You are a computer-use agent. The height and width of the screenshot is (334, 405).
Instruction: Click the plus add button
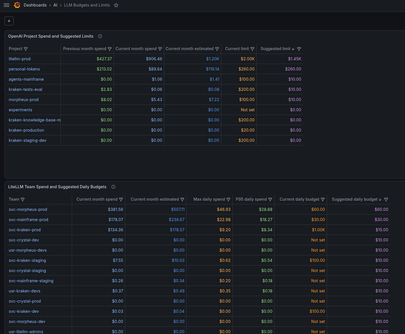[x=9, y=21]
